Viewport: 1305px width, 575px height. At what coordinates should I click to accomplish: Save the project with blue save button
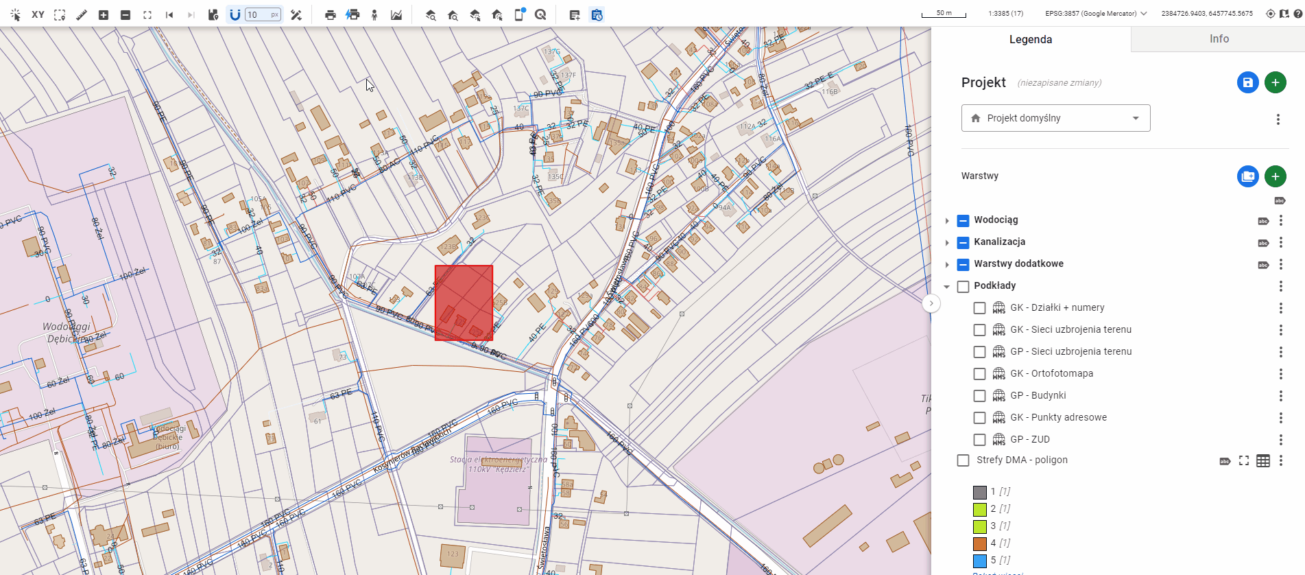point(1247,82)
